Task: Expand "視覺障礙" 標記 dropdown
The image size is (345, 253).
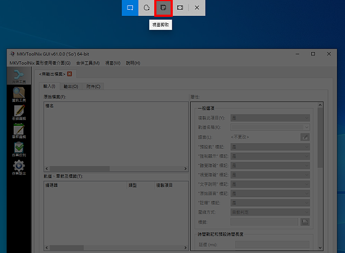Action: 270,175
